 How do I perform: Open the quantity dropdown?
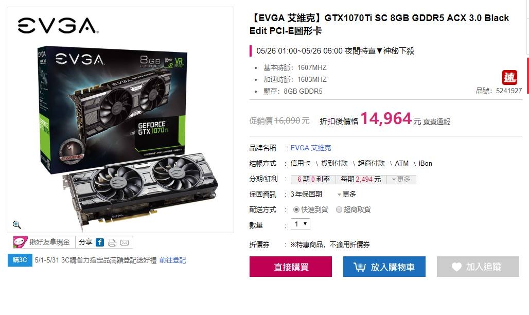[x=301, y=224]
